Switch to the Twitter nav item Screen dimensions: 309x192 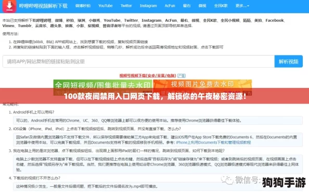point(126,6)
